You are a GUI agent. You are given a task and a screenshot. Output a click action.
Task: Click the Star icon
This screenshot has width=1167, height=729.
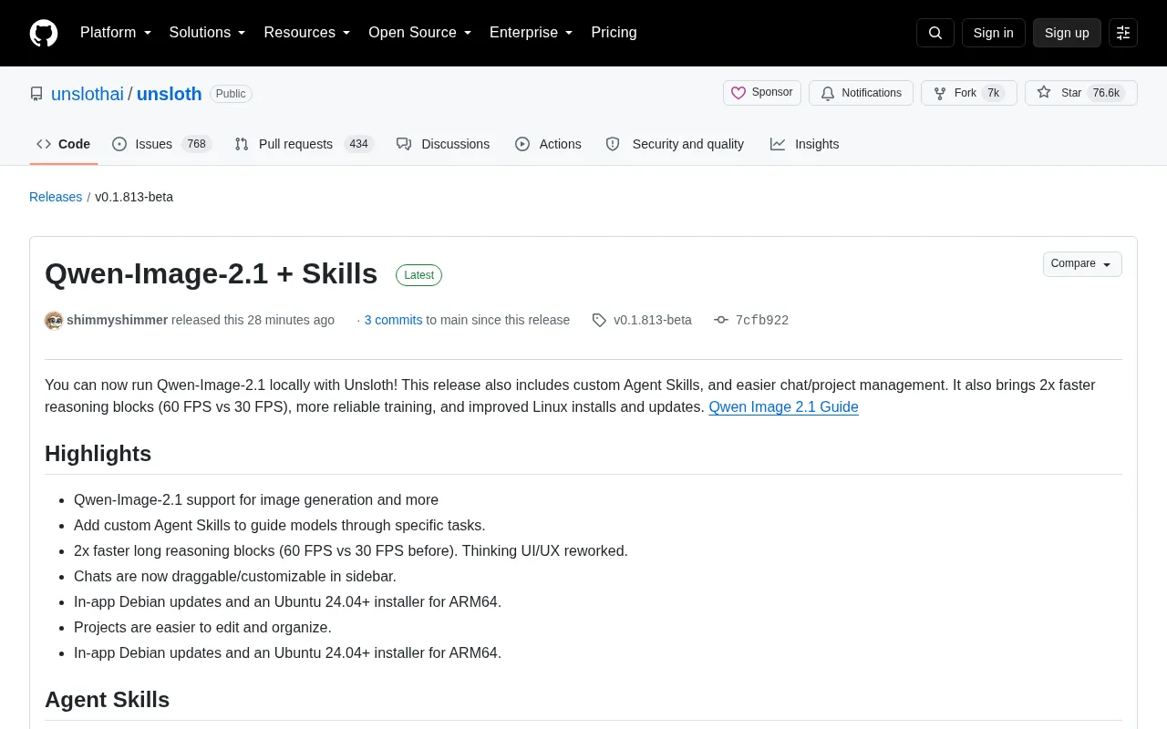pos(1044,93)
